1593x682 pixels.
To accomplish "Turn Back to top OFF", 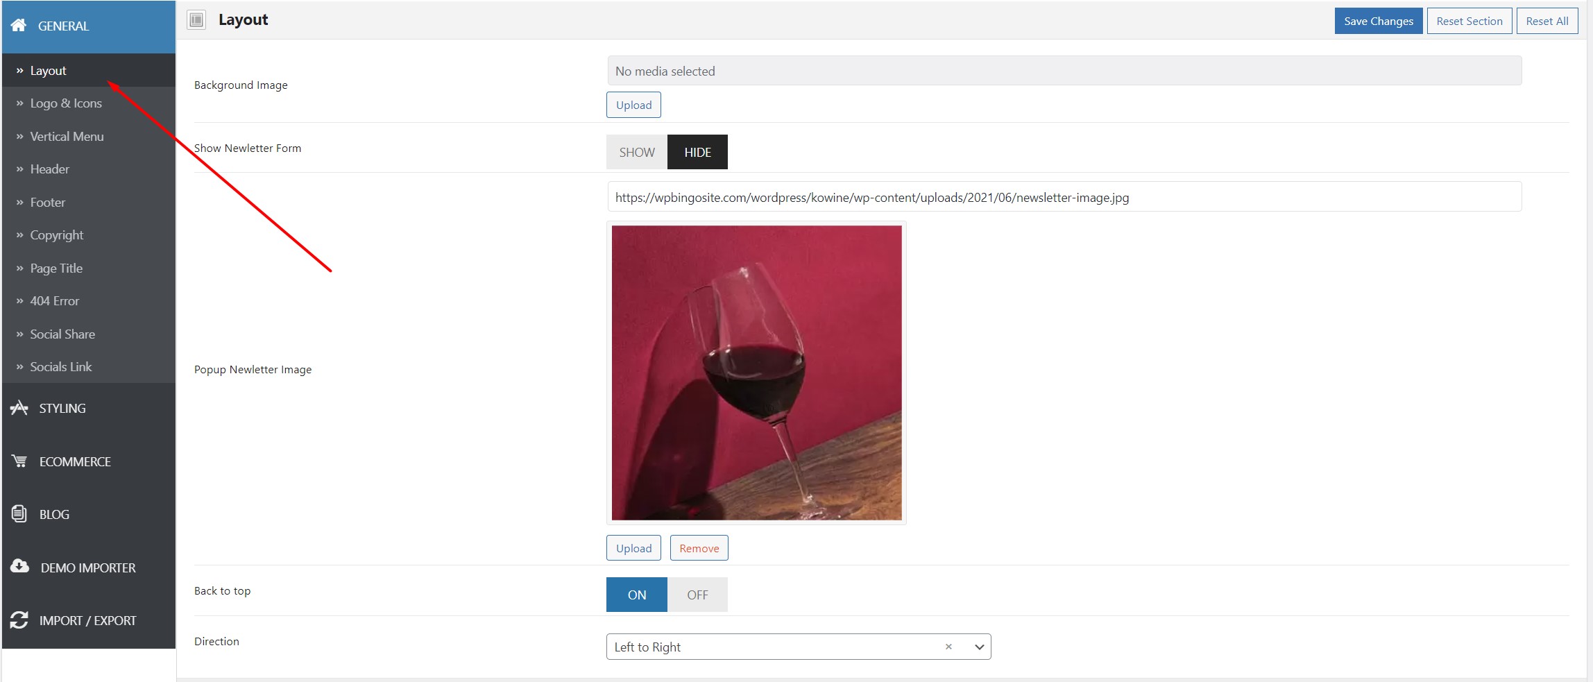I will [697, 595].
